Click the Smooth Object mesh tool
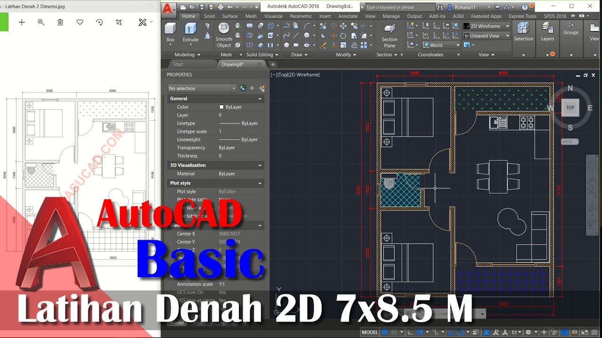 [224, 35]
